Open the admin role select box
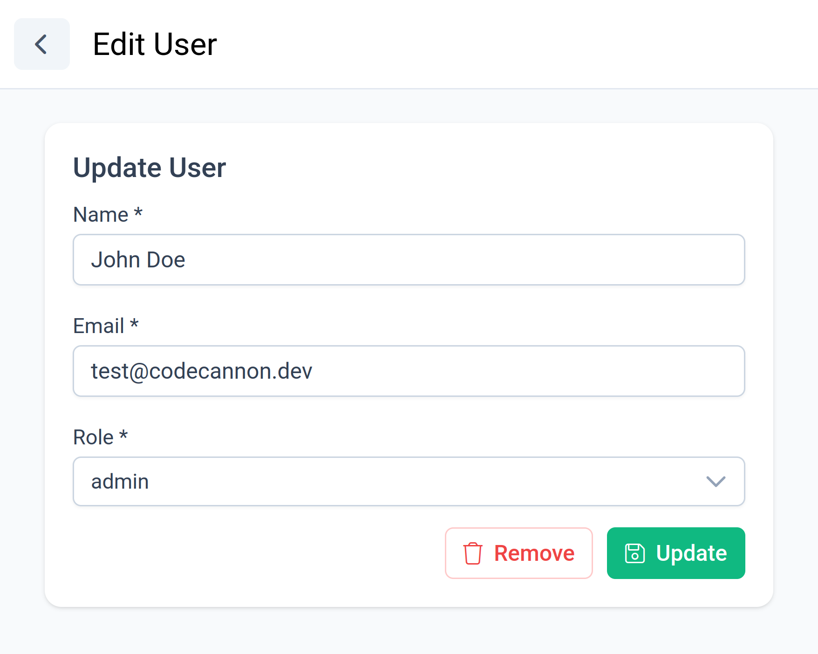Image resolution: width=818 pixels, height=654 pixels. pyautogui.click(x=409, y=482)
